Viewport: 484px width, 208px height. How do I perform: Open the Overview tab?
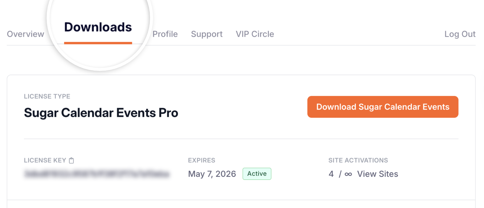(x=25, y=34)
